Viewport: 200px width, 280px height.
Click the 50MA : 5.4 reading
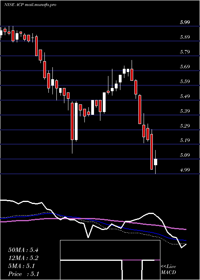pos(23,250)
